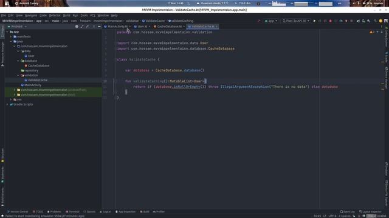Open the Structure side panel tab
389x218 pixels.
(2, 155)
